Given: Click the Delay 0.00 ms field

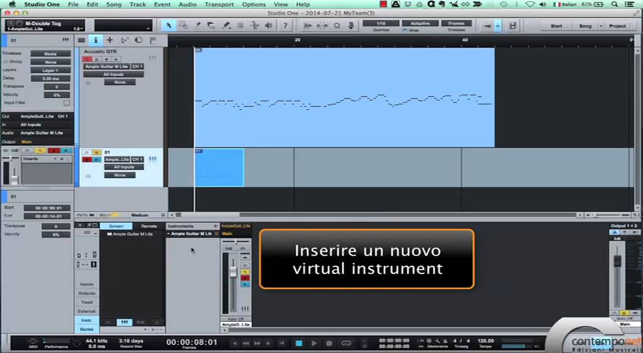Looking at the screenshot, I should (50, 78).
